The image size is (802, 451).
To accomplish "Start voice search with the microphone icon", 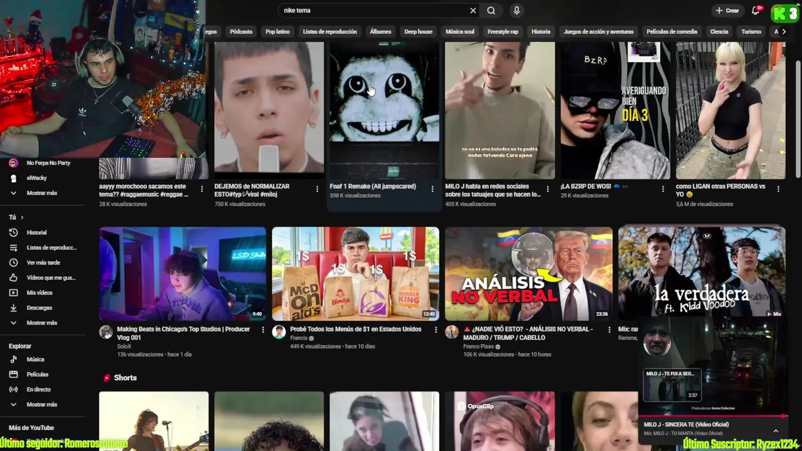I will [x=516, y=10].
